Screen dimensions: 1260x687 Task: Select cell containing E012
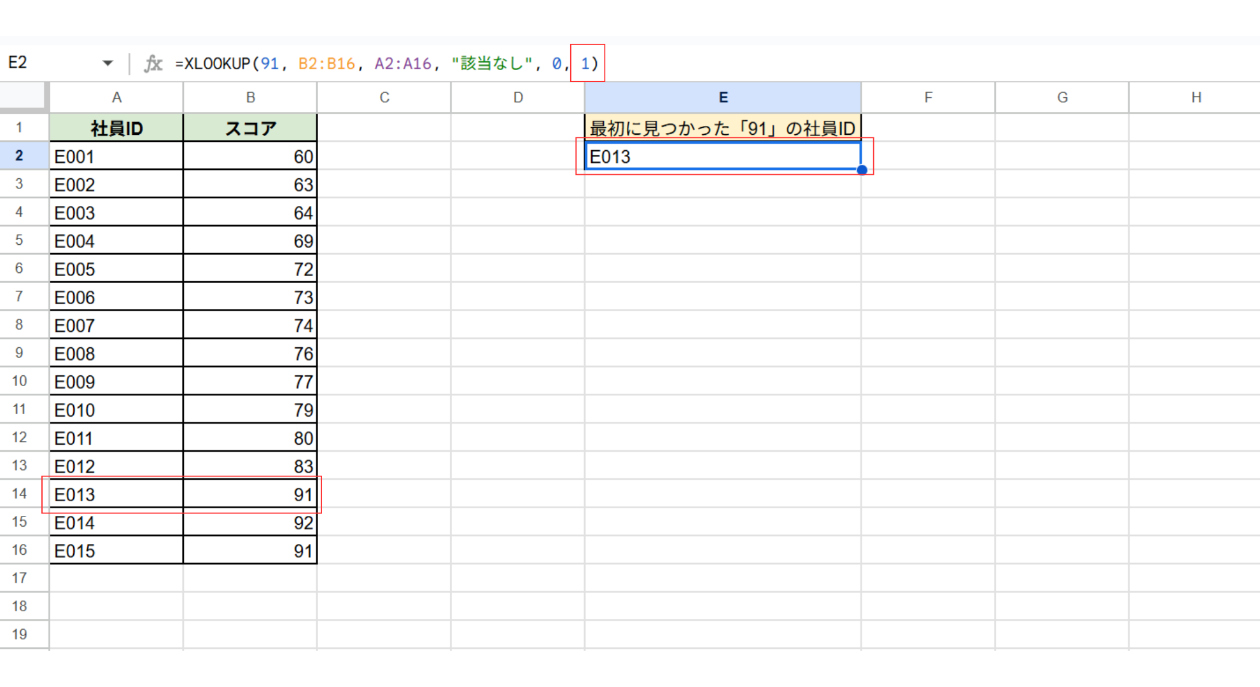click(x=116, y=466)
